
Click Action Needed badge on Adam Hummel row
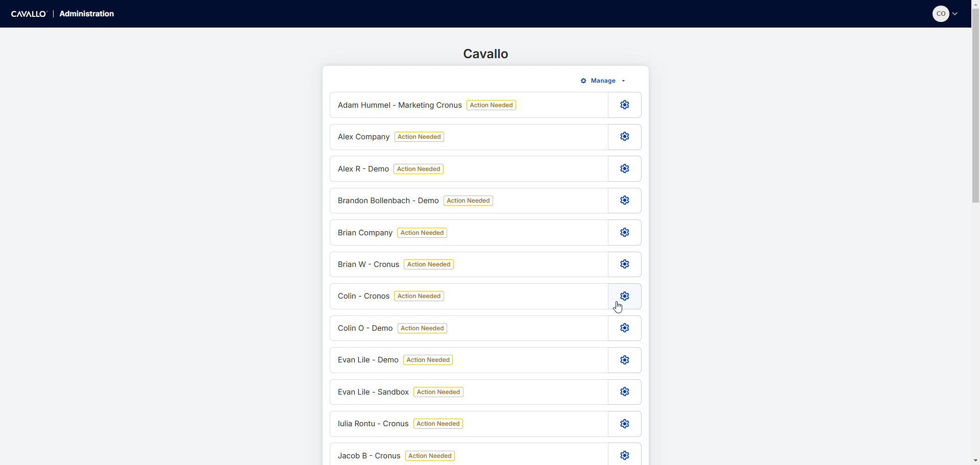[491, 105]
